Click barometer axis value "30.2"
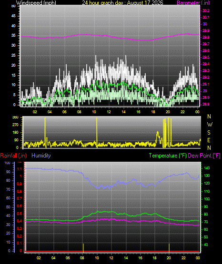The width and height of the screenshot is (222, 264). [206, 10]
